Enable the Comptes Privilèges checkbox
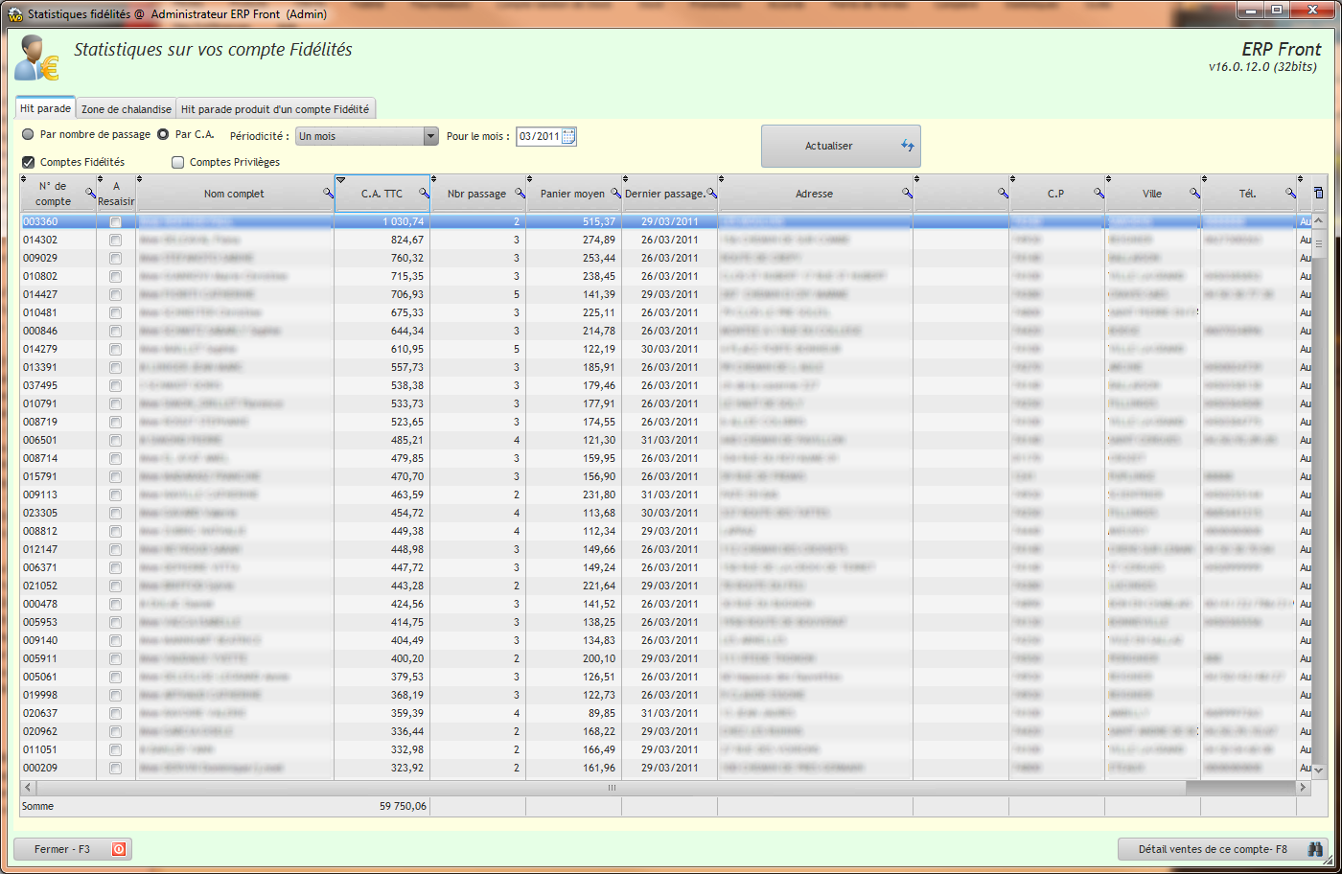Image resolution: width=1342 pixels, height=874 pixels. [178, 163]
